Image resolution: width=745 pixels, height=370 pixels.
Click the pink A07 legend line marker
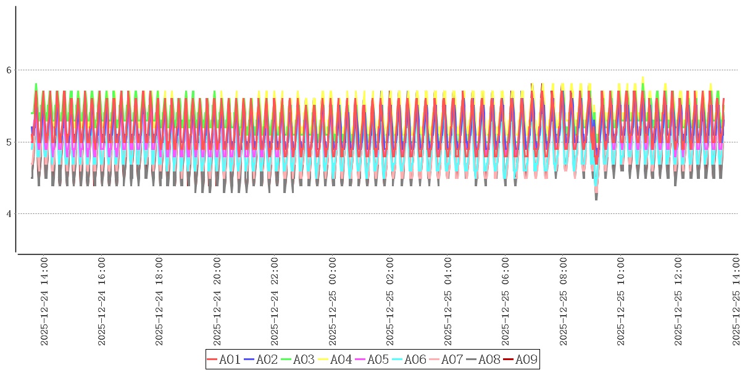(435, 360)
